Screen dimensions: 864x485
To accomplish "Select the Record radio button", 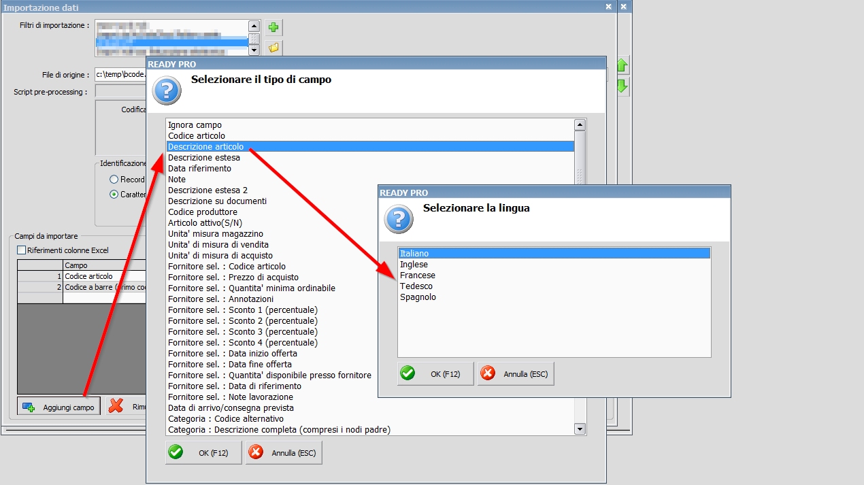I will tap(114, 180).
